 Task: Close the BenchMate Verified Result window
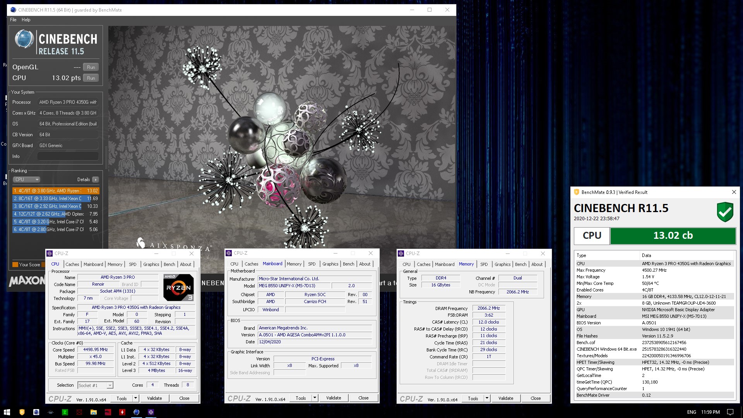point(734,192)
